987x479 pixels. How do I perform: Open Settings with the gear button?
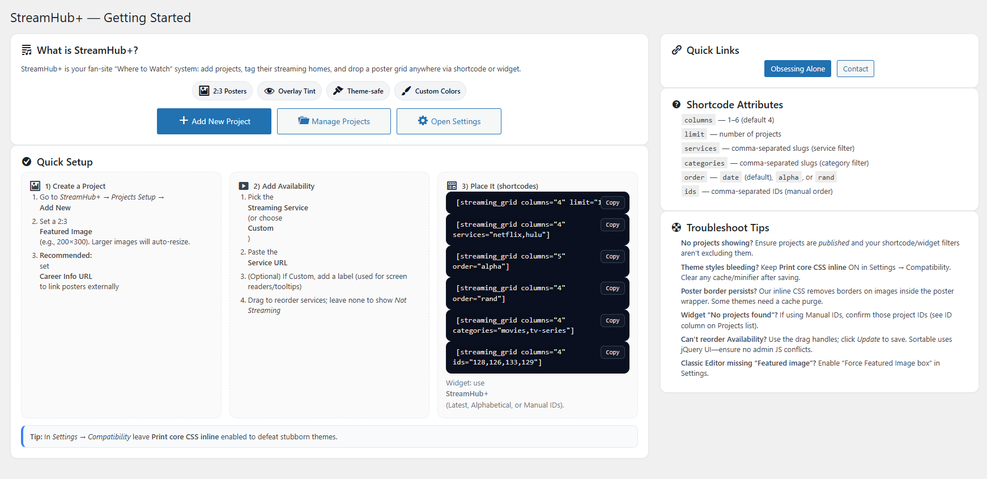pyautogui.click(x=449, y=121)
